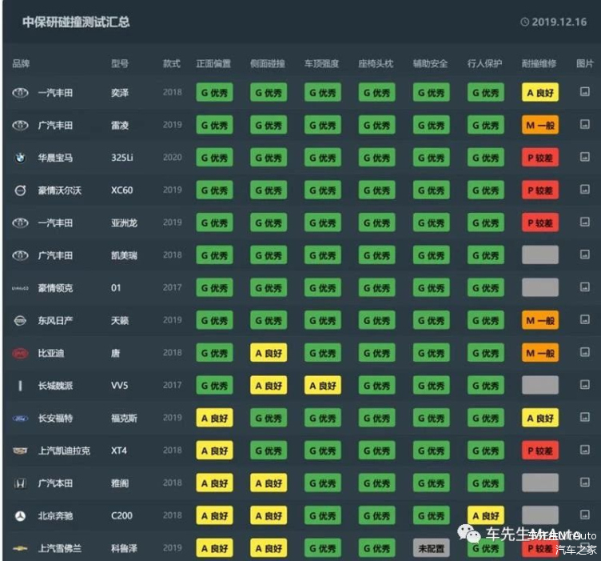Sort by the 品牌 column header

click(21, 63)
